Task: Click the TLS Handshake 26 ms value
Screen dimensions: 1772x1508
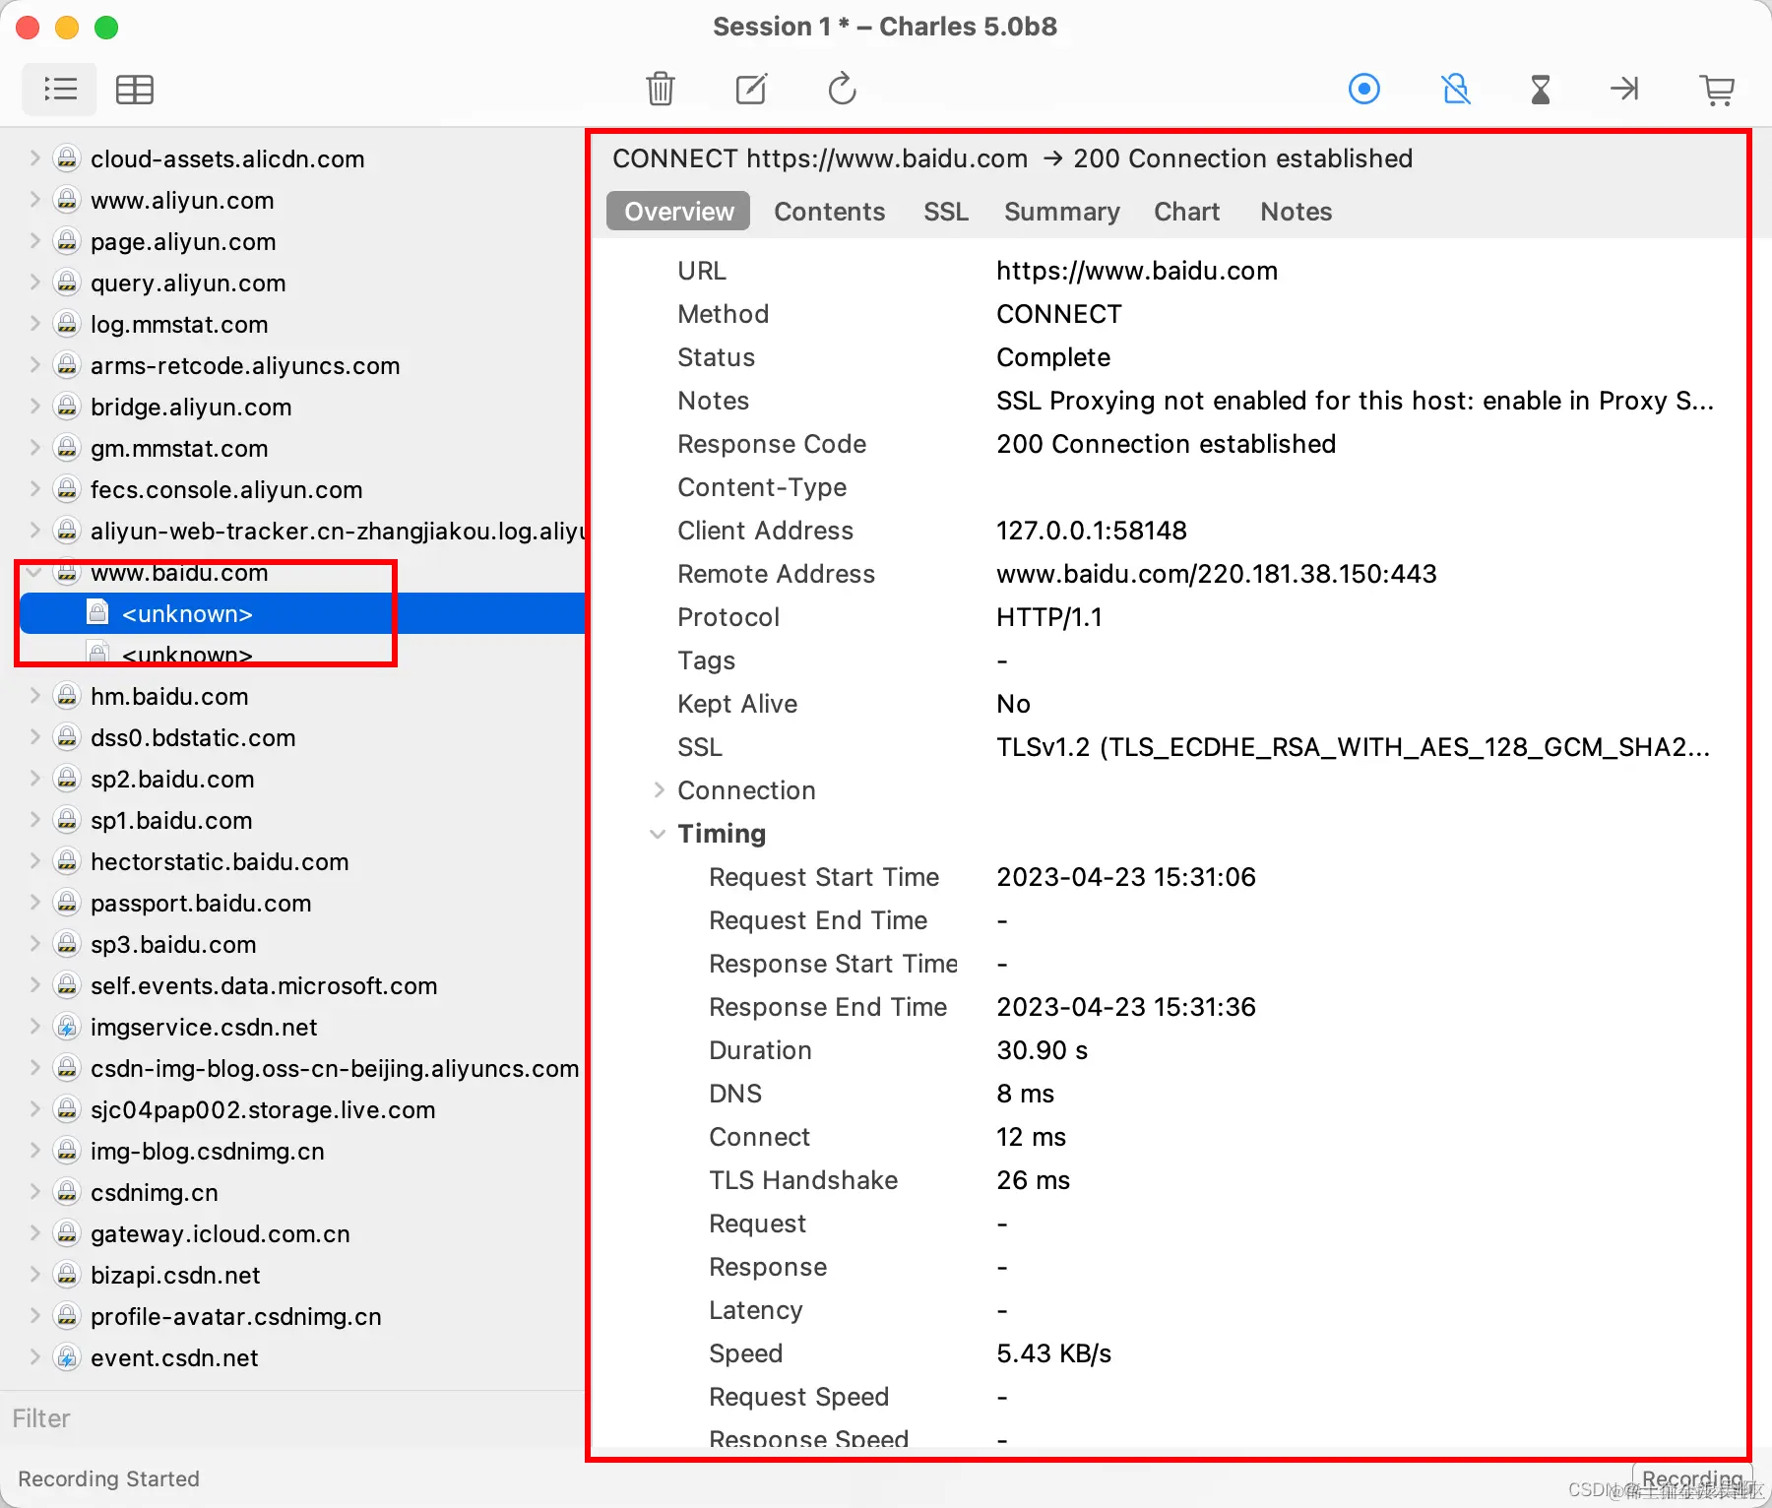Action: click(1034, 1180)
